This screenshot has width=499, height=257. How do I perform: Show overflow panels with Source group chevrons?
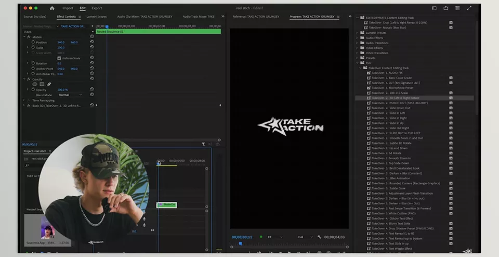coord(223,17)
